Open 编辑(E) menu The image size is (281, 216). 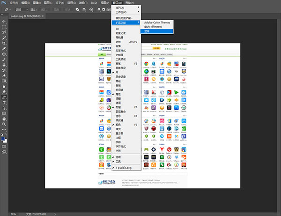click(x=25, y=3)
